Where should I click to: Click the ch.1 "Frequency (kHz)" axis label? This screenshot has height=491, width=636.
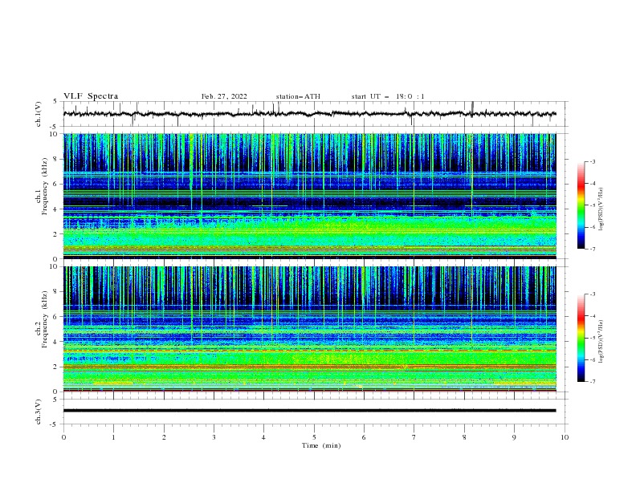pos(45,185)
